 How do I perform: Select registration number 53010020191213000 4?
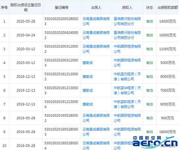click(x=61, y=104)
